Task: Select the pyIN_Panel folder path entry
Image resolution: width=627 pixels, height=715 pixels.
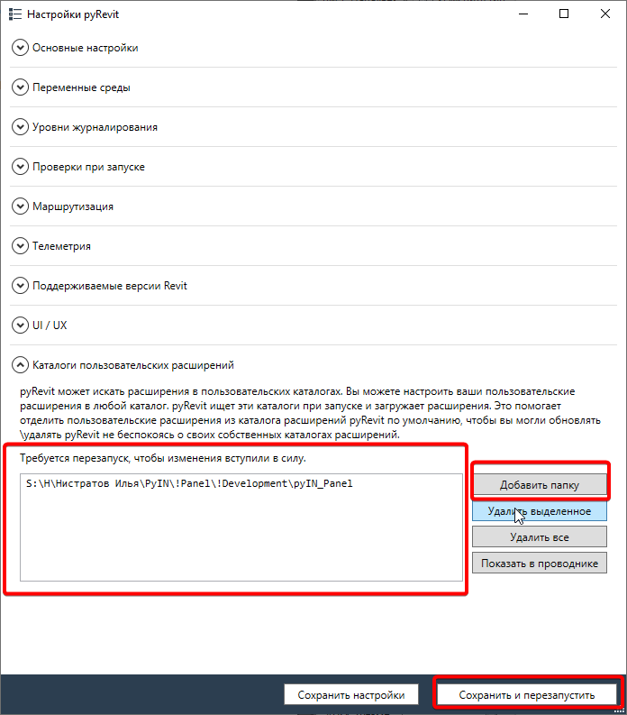Action: (189, 483)
